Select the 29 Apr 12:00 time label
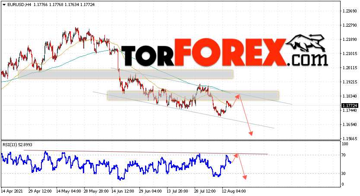Screen dimensions: 360x196 pos(40,191)
